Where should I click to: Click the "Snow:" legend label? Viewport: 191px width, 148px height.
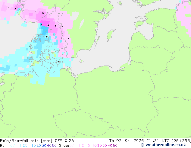64,146
